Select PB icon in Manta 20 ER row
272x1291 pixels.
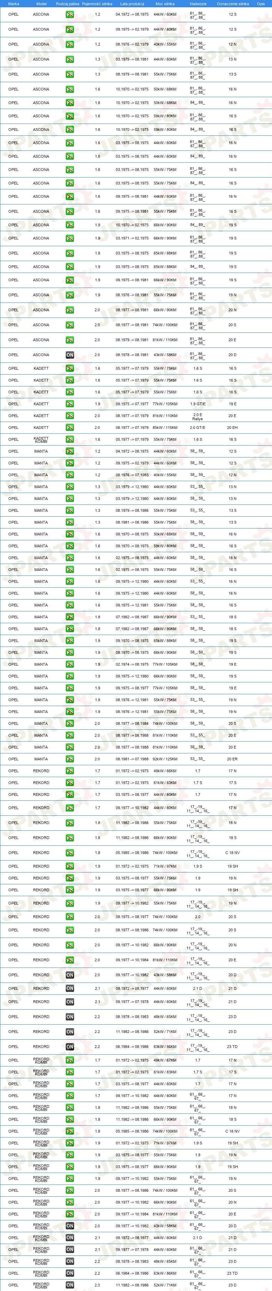70,759
